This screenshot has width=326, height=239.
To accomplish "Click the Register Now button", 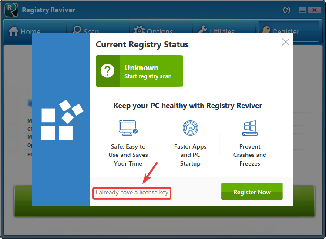I will 252,192.
